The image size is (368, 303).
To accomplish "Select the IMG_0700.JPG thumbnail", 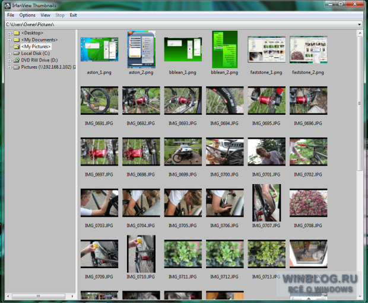I will coord(225,151).
